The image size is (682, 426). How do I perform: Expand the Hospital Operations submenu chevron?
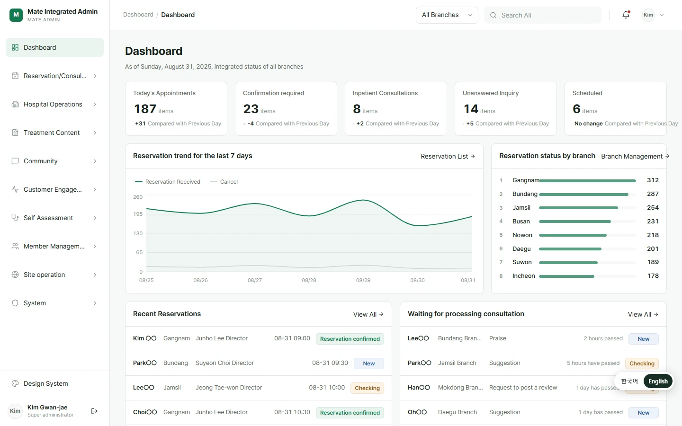pos(95,104)
